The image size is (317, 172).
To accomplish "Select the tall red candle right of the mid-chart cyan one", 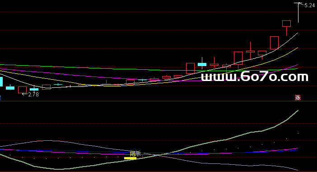I will pyautogui.click(x=238, y=59).
